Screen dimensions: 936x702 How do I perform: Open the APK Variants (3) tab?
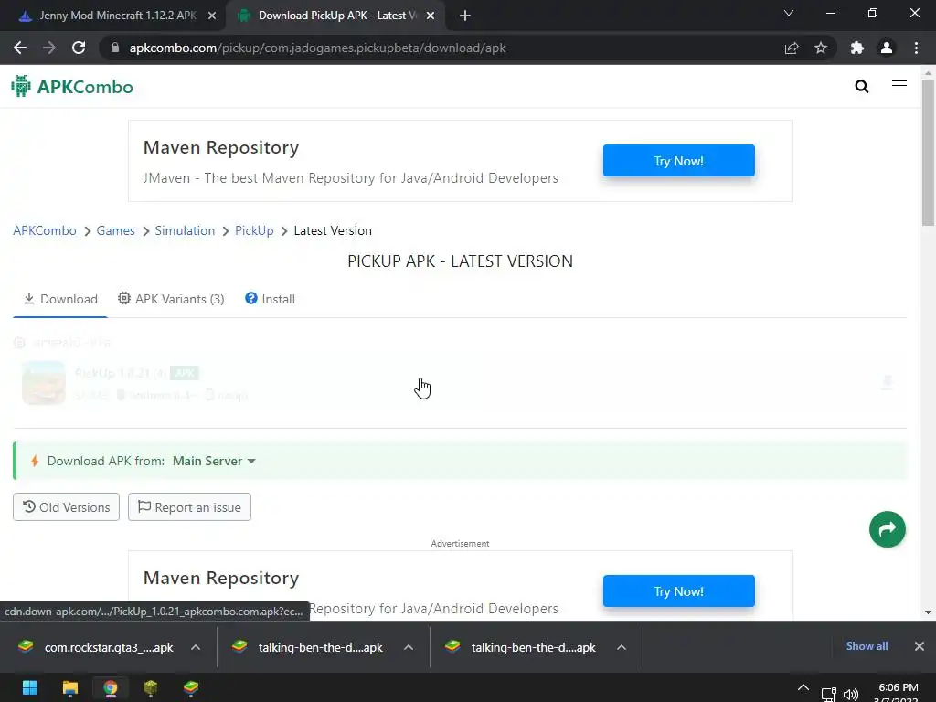(171, 299)
